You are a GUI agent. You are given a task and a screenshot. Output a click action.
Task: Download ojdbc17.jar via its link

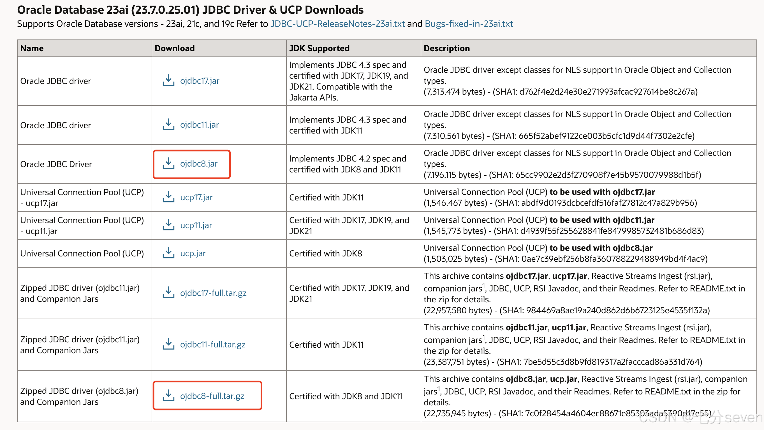pos(200,80)
